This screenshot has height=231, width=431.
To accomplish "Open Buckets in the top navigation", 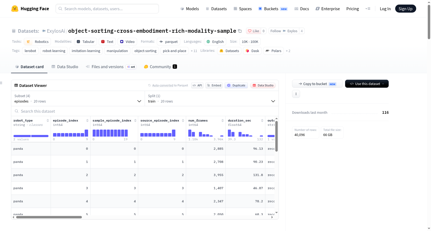I will 273,9.
